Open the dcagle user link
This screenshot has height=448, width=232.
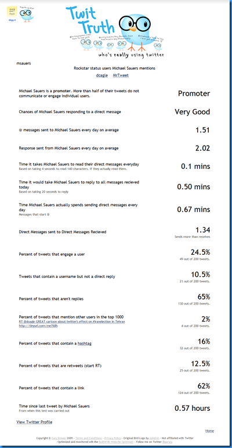101,75
